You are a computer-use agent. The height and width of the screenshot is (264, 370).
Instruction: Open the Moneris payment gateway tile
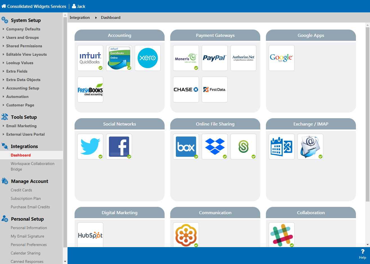point(186,58)
